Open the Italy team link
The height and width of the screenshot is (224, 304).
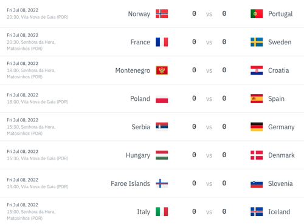[143, 212]
